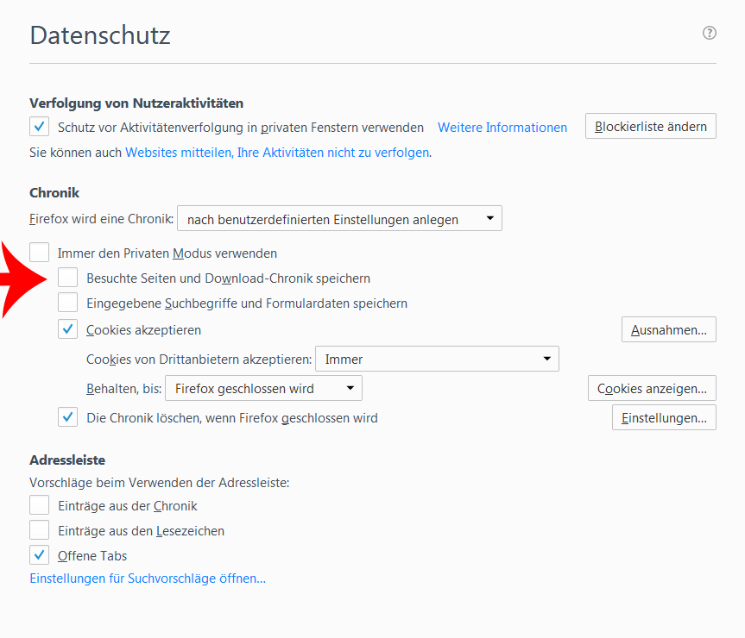
Task: Click 'Cookies anzeigen...' button
Action: tap(652, 389)
